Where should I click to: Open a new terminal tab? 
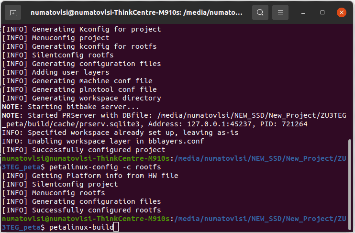(x=13, y=12)
